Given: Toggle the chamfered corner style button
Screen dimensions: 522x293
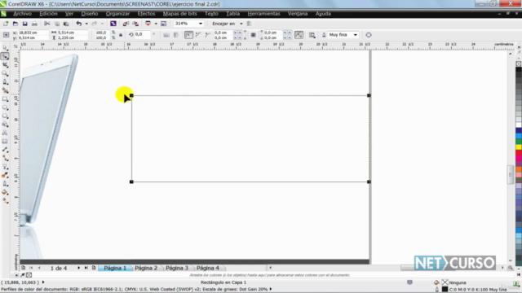Looking at the screenshot, I should pyautogui.click(x=208, y=35).
